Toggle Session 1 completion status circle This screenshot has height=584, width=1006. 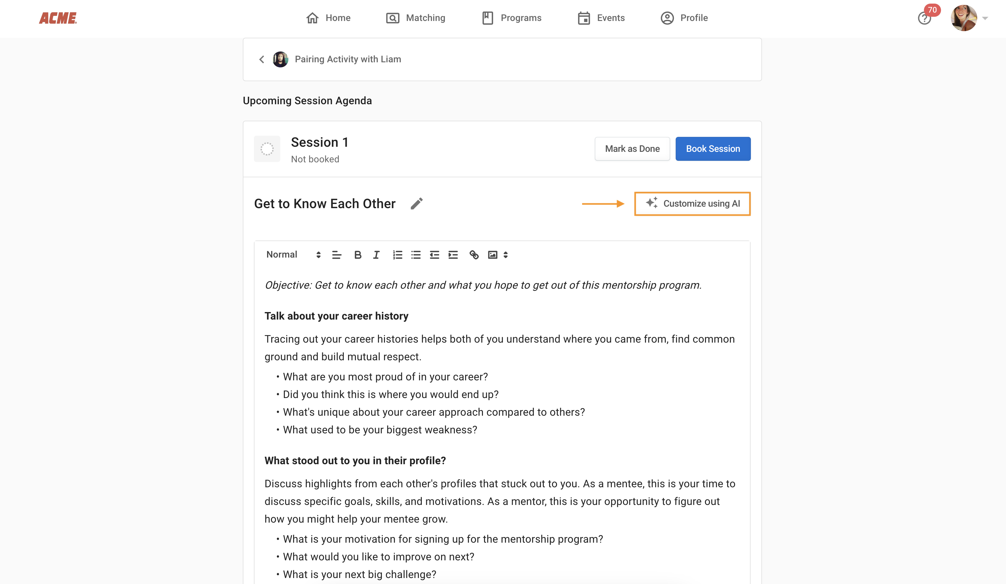tap(267, 149)
